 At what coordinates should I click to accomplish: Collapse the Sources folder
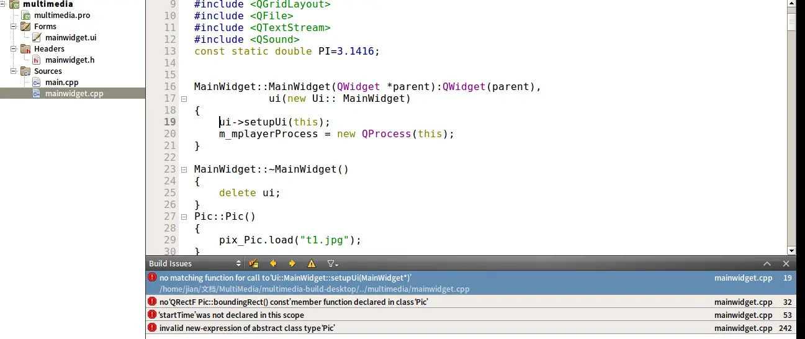pos(14,71)
